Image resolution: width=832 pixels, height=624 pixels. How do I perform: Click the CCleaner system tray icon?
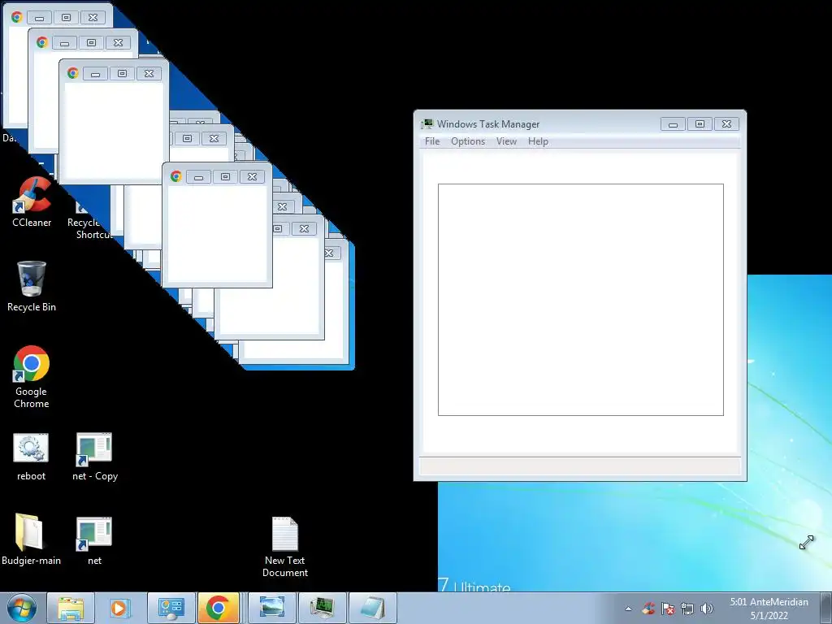[648, 609]
